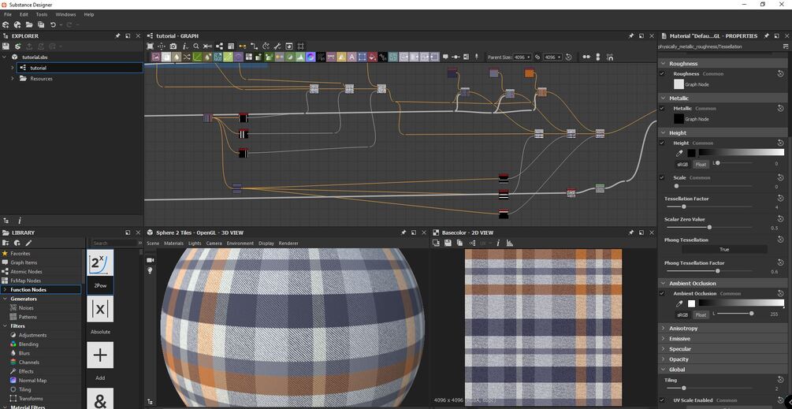The image size is (792, 409).
Task: Toggle Phong Tessellation True button
Action: click(724, 250)
